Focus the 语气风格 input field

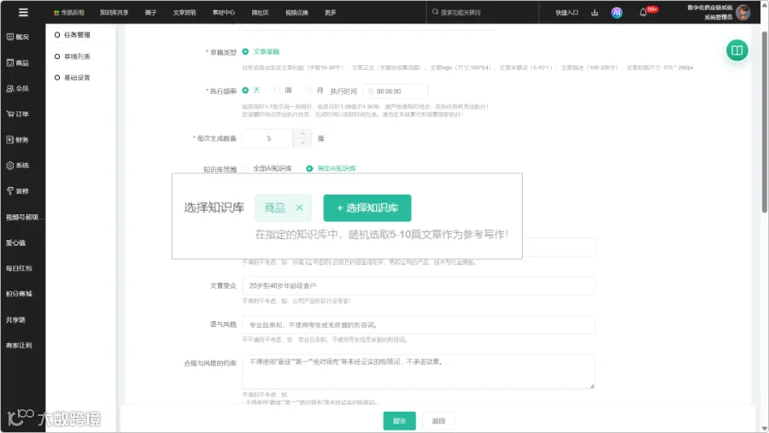(x=419, y=325)
